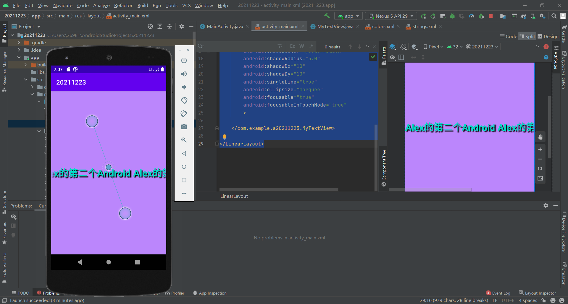The image size is (568, 304).
Task: Switch editor to Design view
Action: coord(548,36)
